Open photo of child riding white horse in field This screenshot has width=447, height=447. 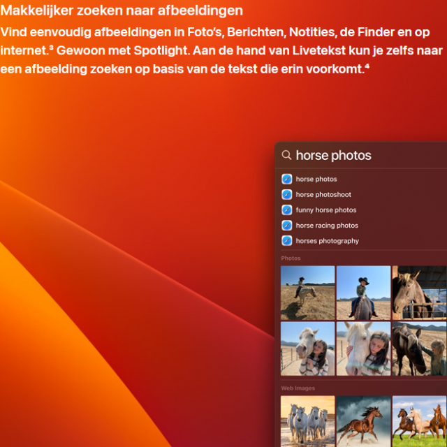tap(307, 293)
